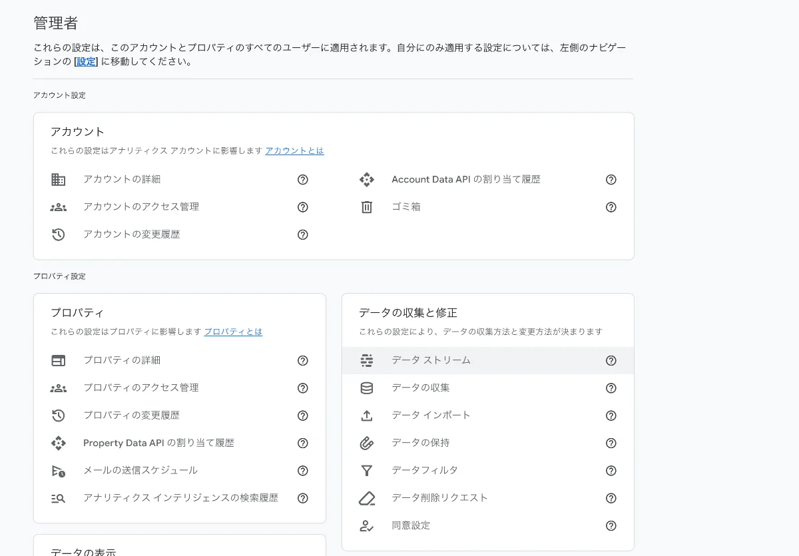Image resolution: width=799 pixels, height=556 pixels.
Task: Open プロパティの詳細 settings
Action: pyautogui.click(x=122, y=360)
